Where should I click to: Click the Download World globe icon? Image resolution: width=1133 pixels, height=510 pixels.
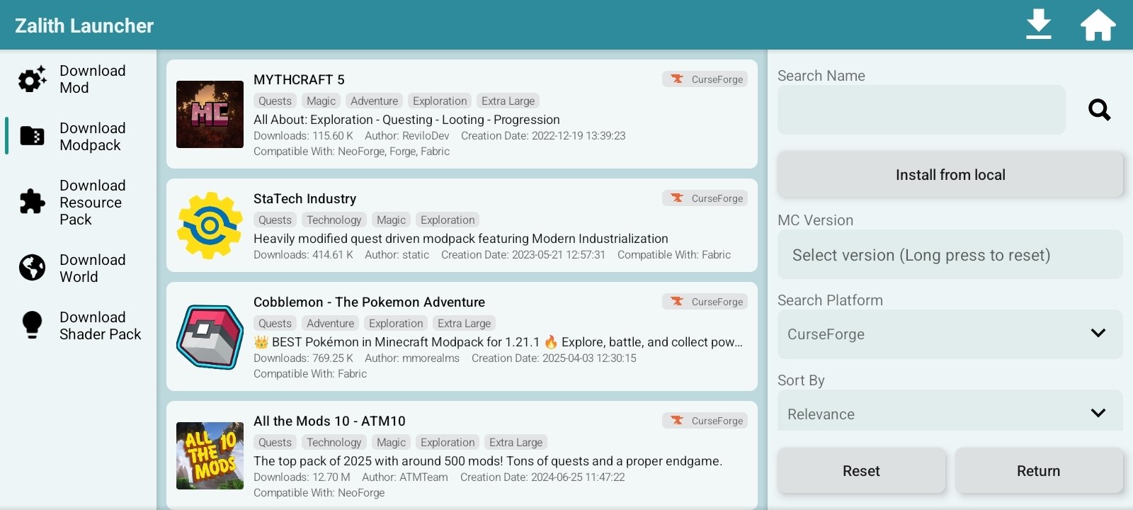coord(32,268)
